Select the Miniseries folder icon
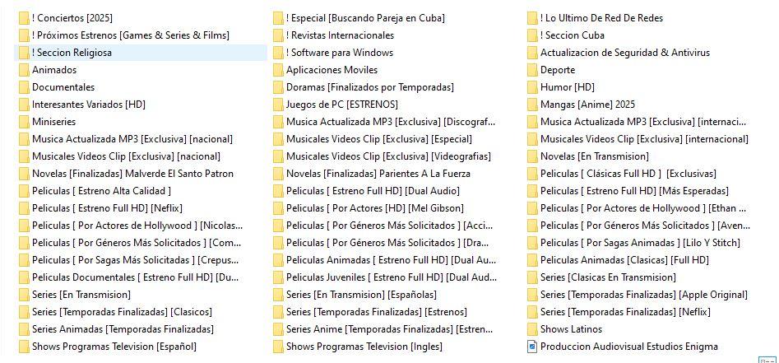Image resolution: width=779 pixels, height=363 pixels. (24, 122)
